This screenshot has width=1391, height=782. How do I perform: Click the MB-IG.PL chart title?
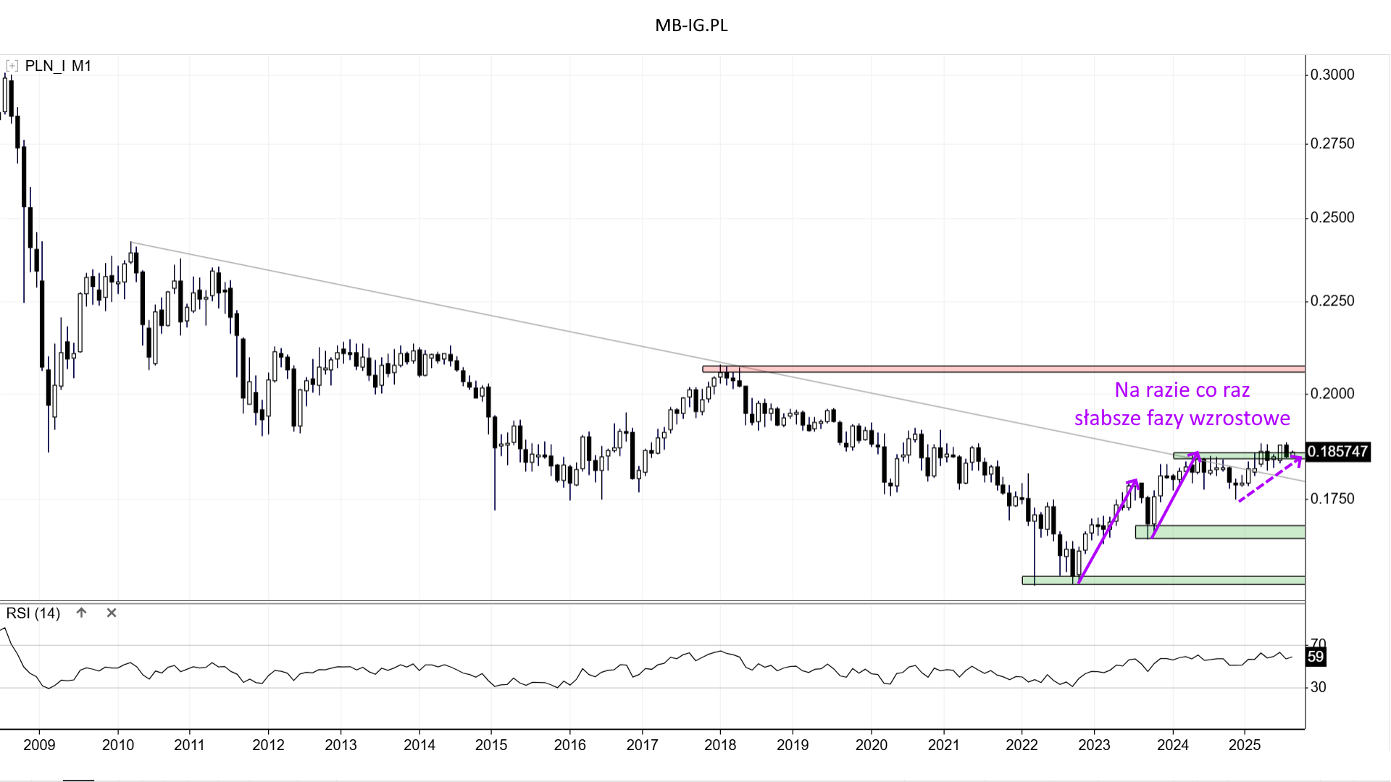tap(691, 25)
